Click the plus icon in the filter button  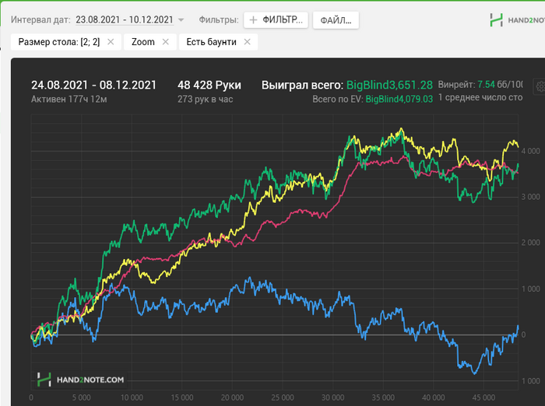tap(253, 20)
